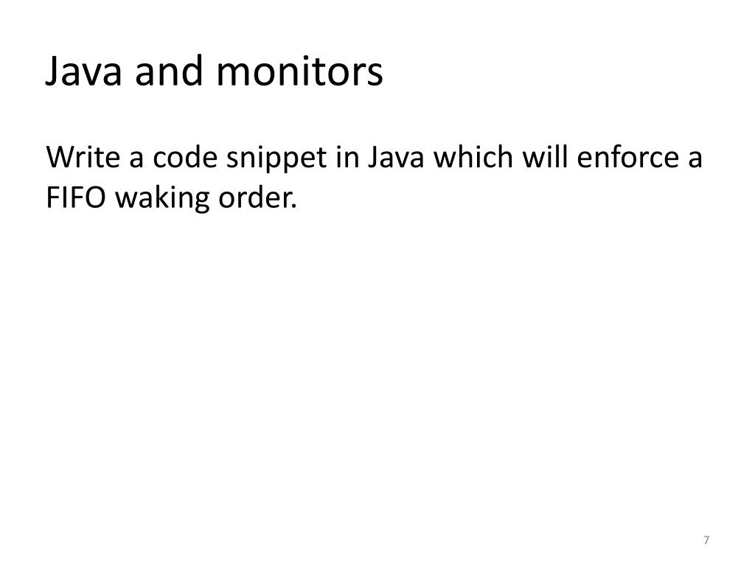The height and width of the screenshot is (566, 755).
Task: Click the word 'Java' in the body paragraph
Action: 396,157
